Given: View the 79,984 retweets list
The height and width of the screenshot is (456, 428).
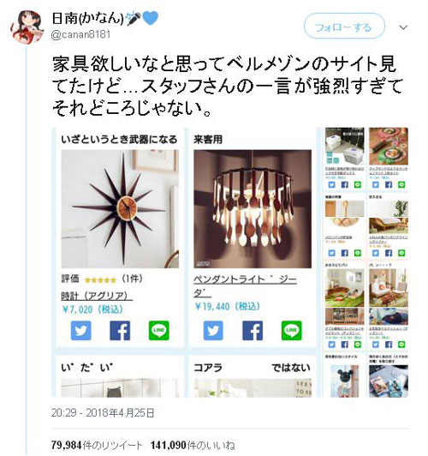Looking at the screenshot, I should (97, 445).
